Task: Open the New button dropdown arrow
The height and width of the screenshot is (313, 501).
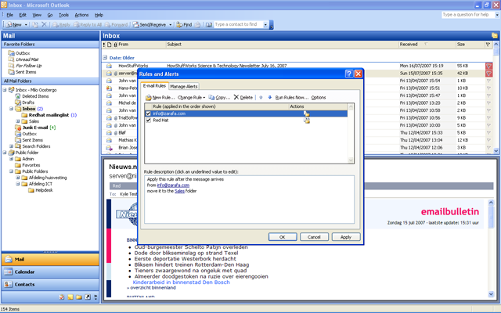Action: [x=26, y=24]
